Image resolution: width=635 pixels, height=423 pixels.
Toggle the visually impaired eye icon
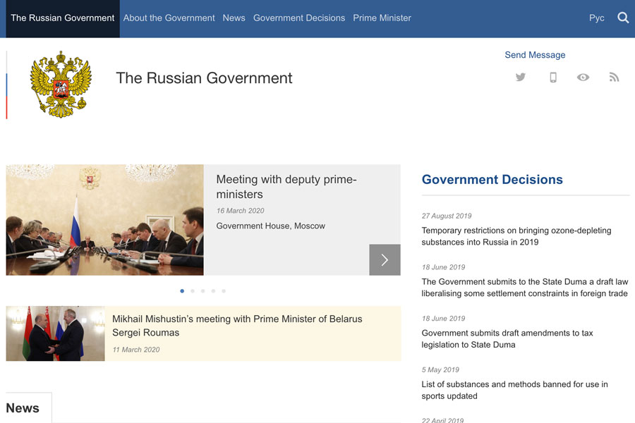pyautogui.click(x=583, y=77)
